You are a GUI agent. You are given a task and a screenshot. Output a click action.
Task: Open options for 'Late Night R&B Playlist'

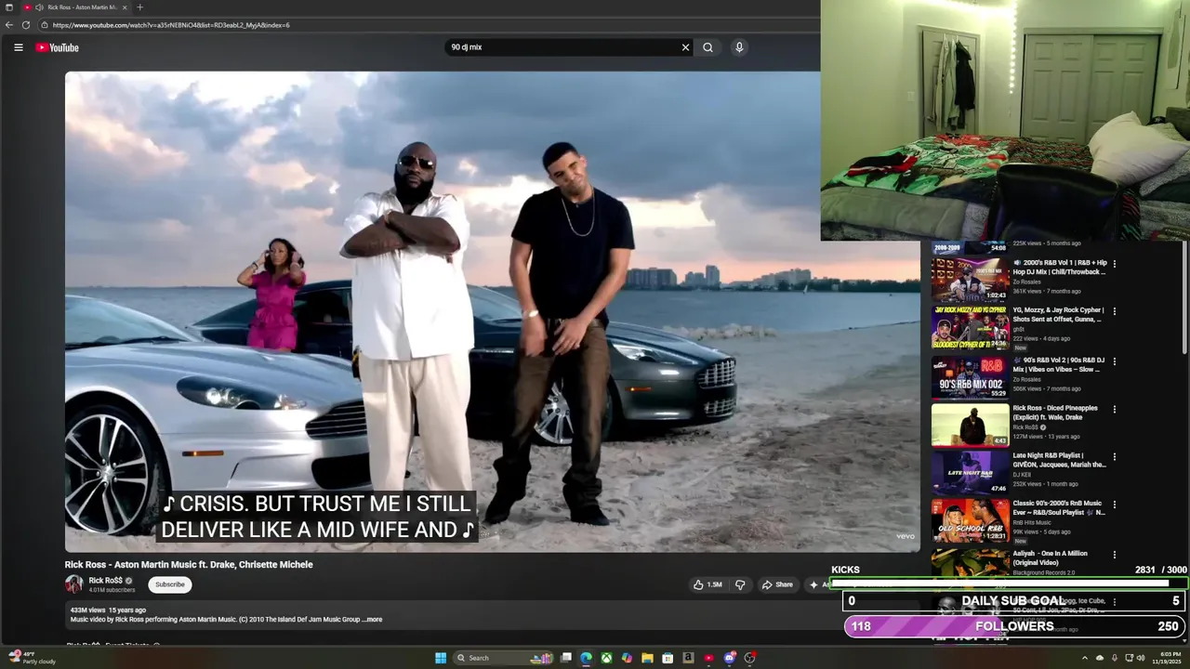pos(1114,456)
